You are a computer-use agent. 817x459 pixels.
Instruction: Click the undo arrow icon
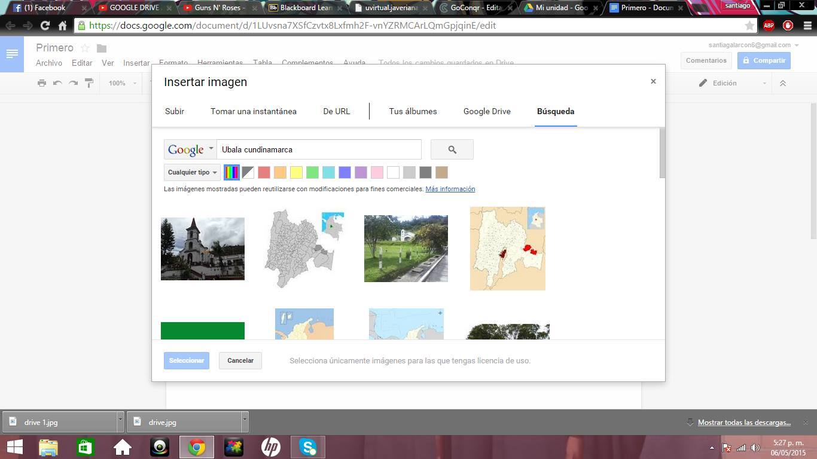[57, 83]
